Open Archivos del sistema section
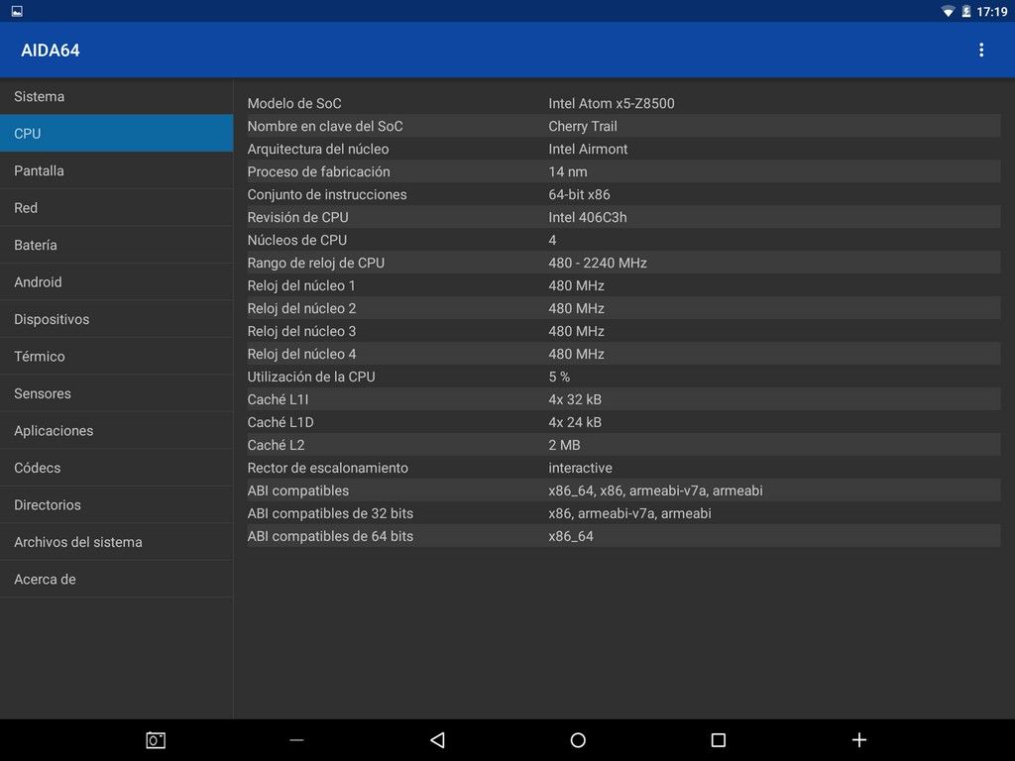 [x=117, y=542]
